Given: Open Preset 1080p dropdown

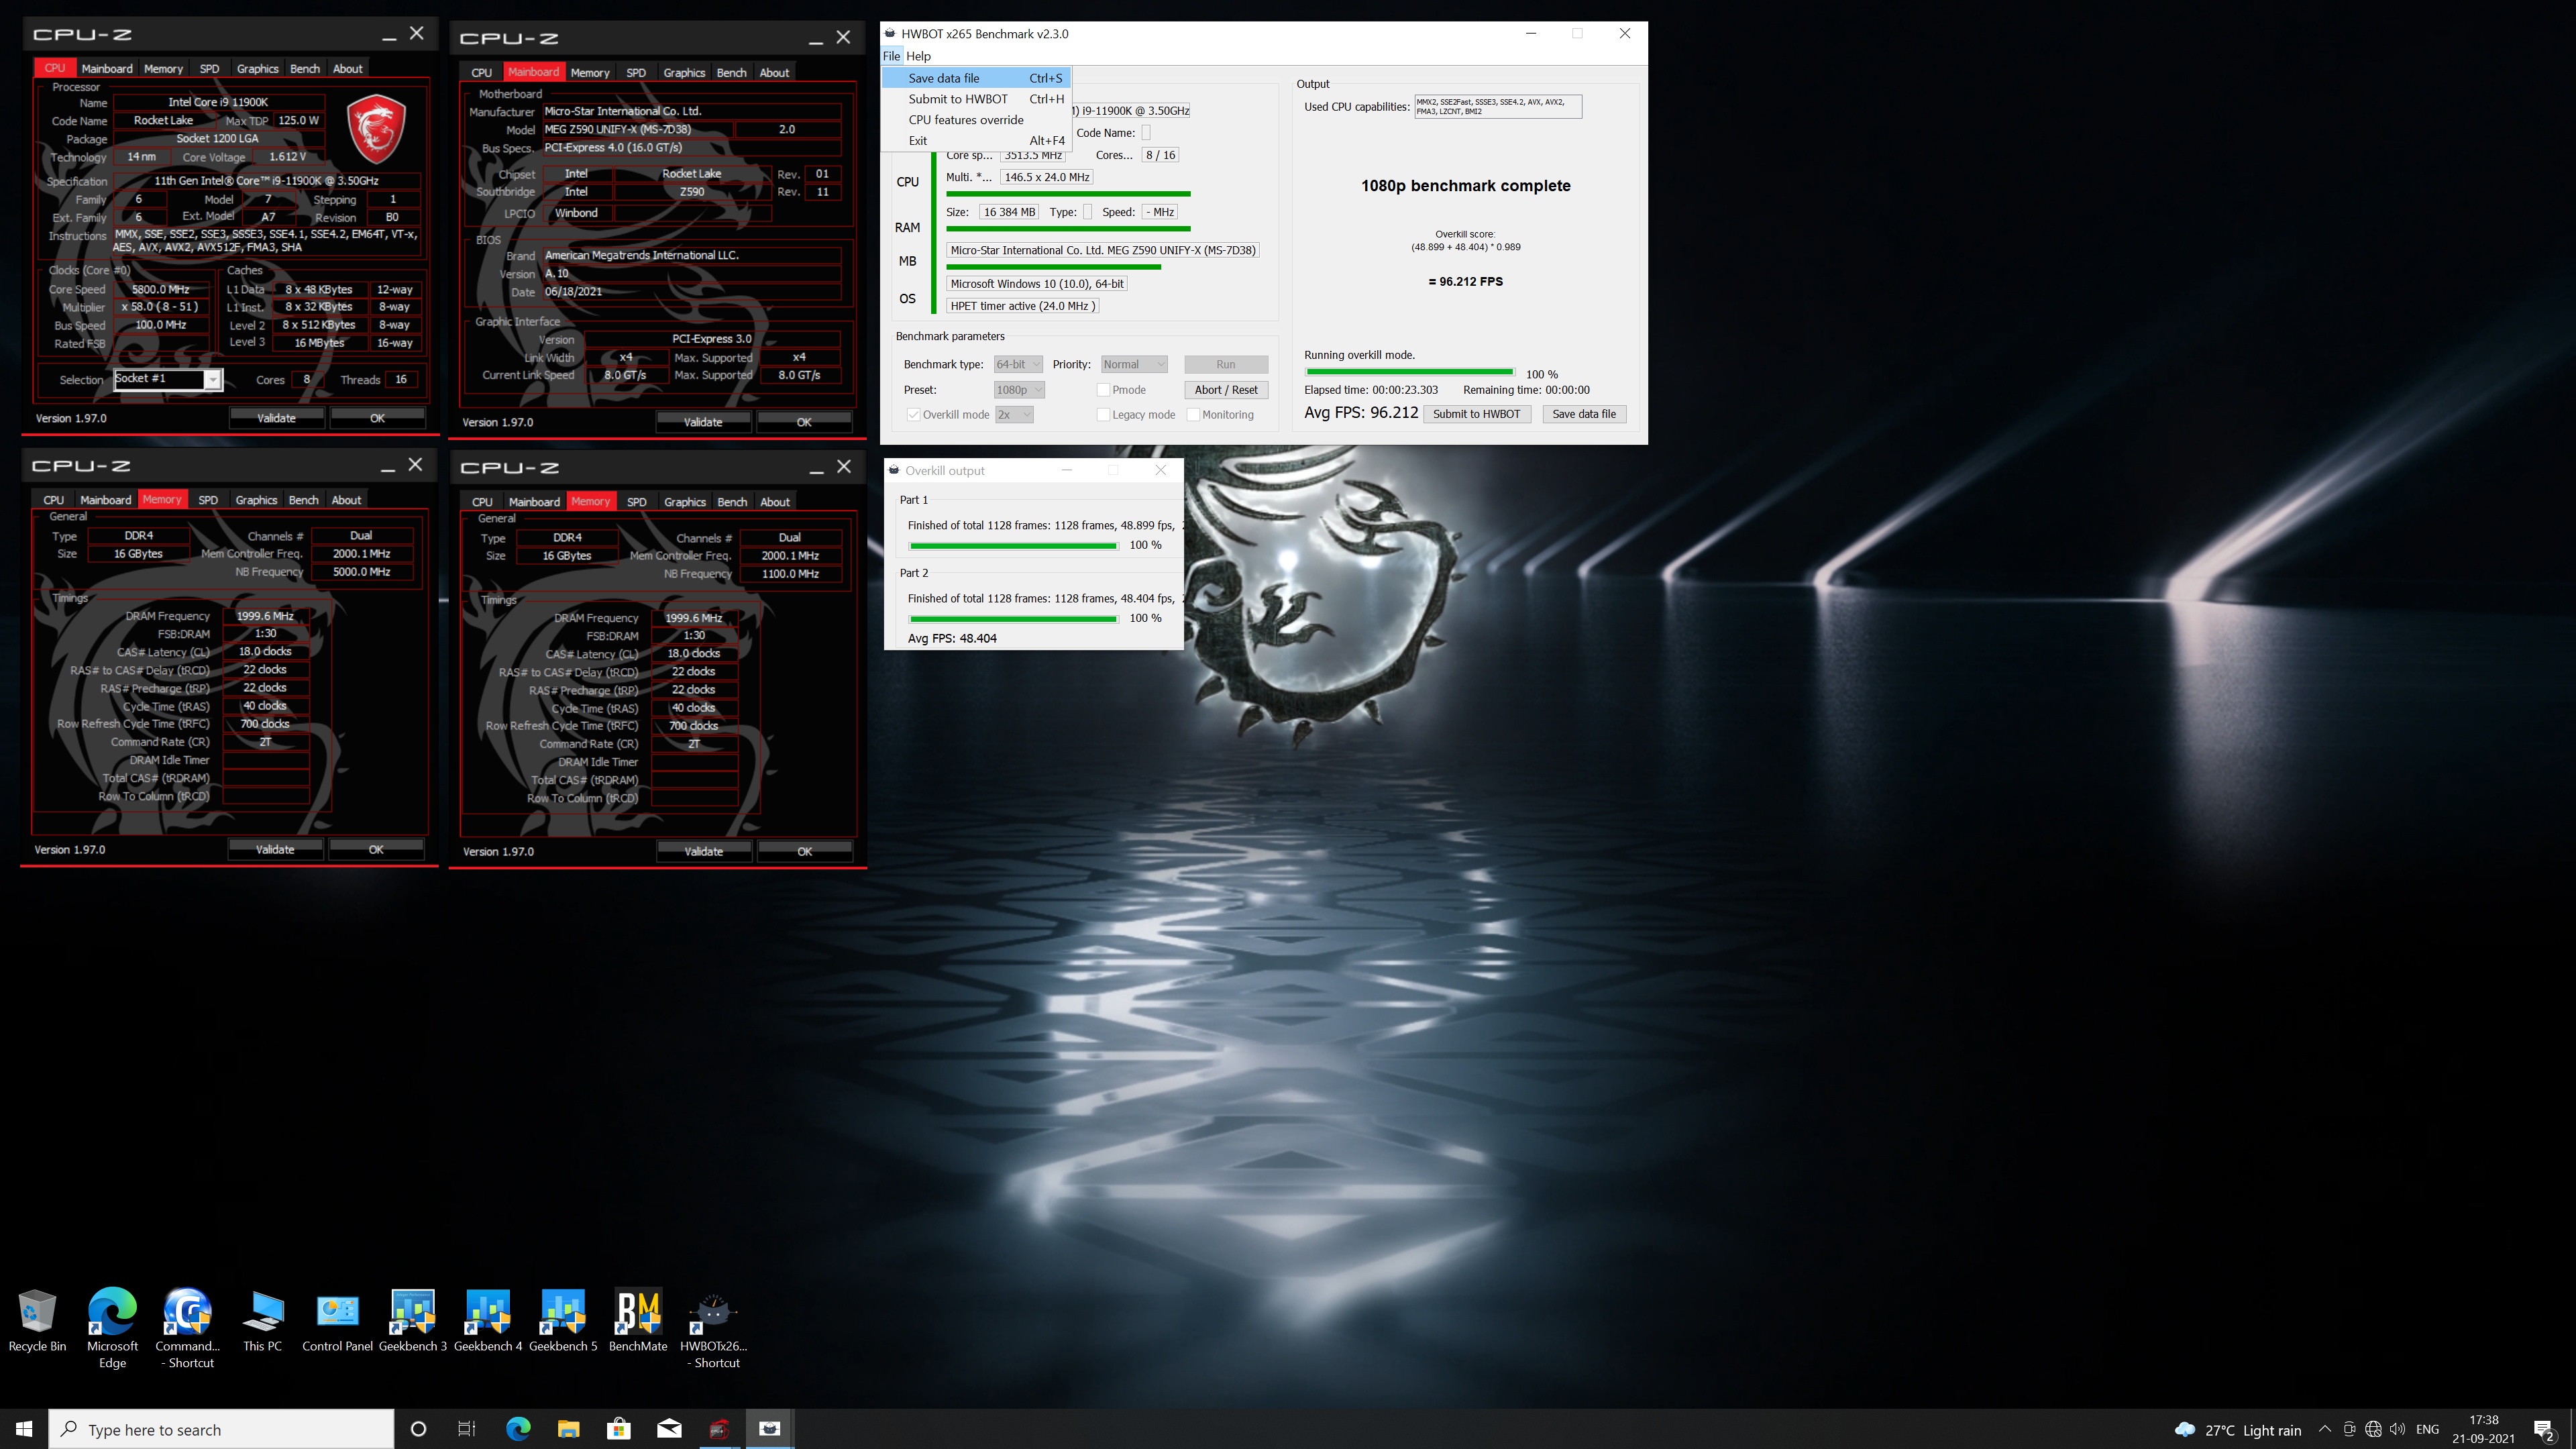Looking at the screenshot, I should pyautogui.click(x=1019, y=390).
